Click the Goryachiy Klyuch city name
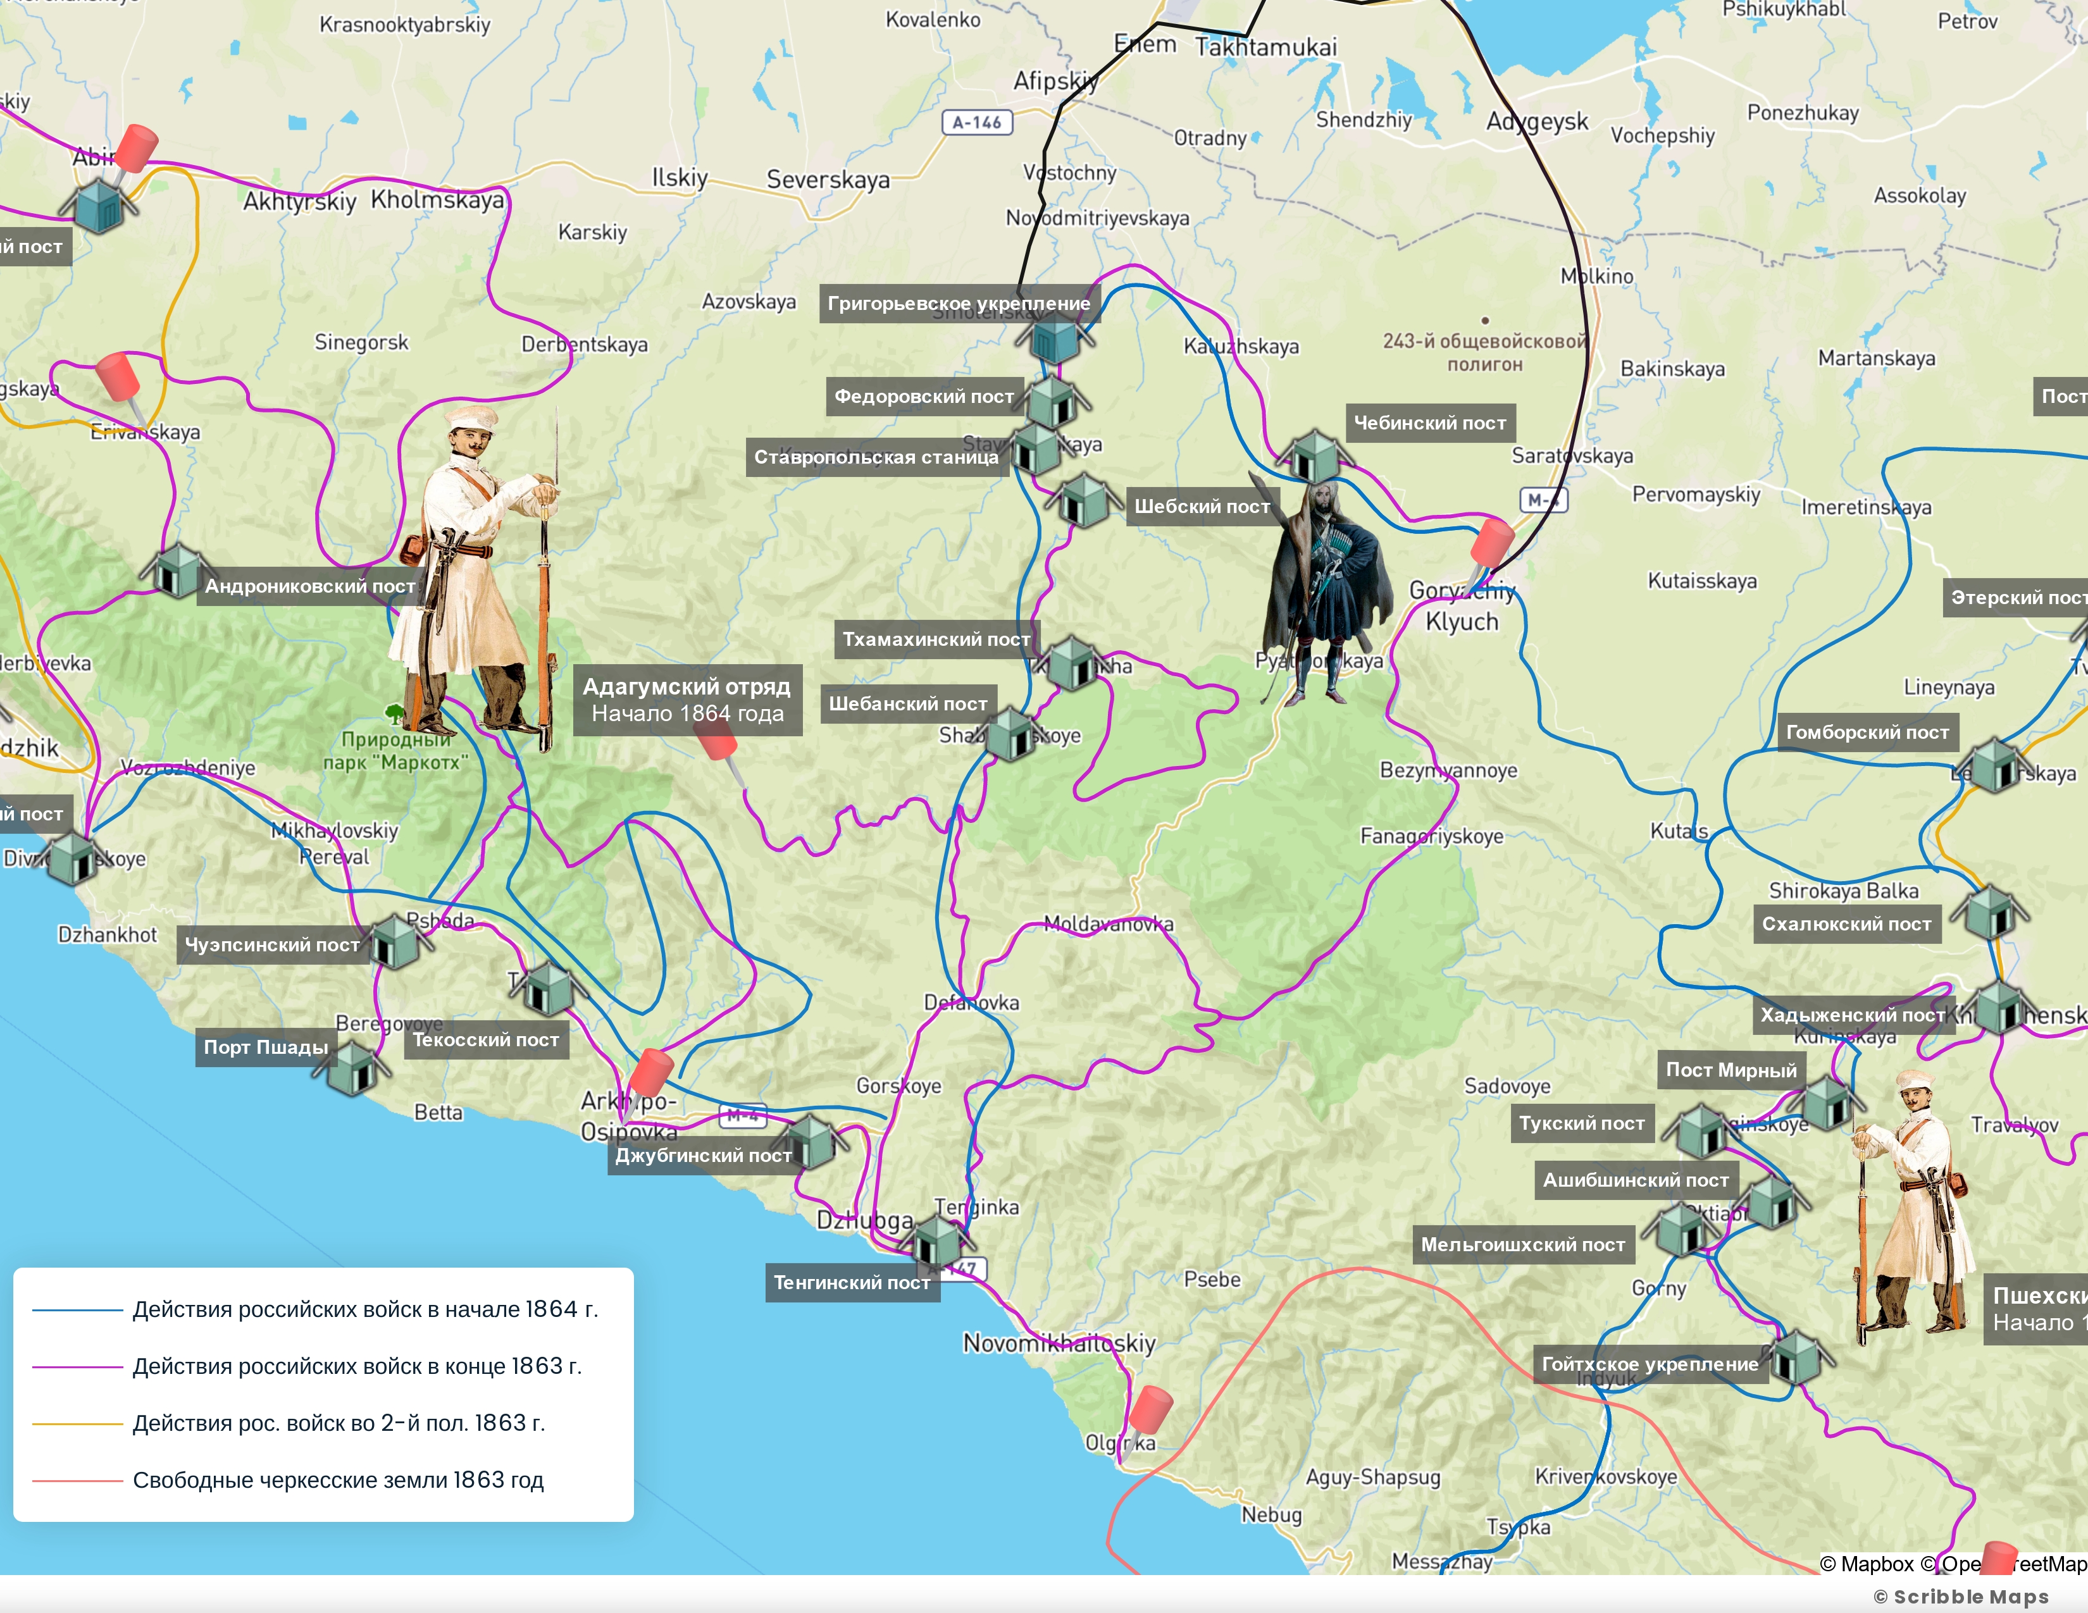 1463,606
